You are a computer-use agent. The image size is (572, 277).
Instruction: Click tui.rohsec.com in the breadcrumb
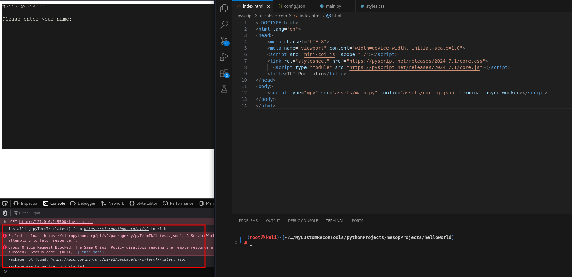tap(273, 16)
